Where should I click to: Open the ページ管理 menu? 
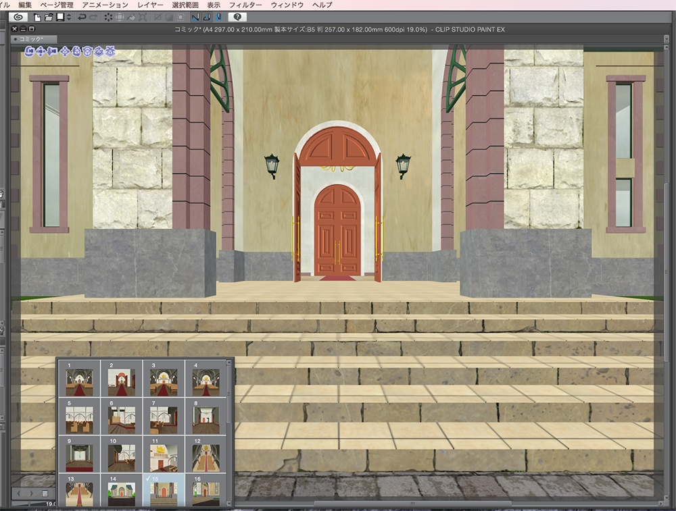tap(57, 5)
